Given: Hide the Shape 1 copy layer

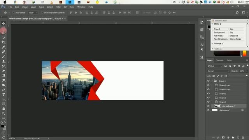Looking at the screenshot, I should pyautogui.click(x=209, y=85).
